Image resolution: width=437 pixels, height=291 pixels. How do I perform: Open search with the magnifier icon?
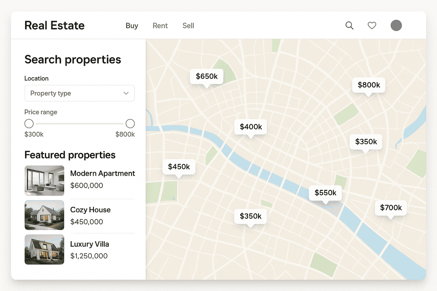pos(349,25)
